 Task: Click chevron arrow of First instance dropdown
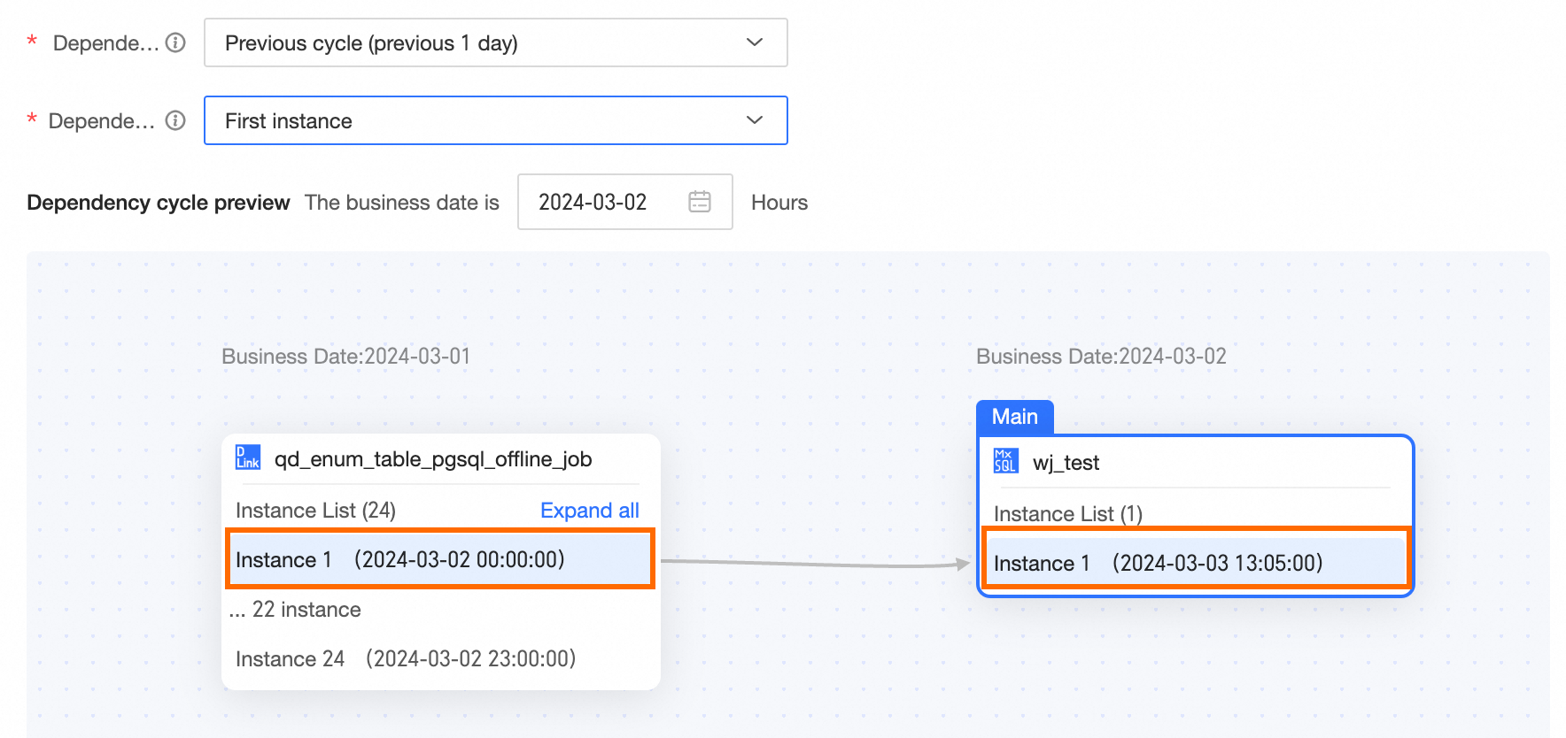755,120
